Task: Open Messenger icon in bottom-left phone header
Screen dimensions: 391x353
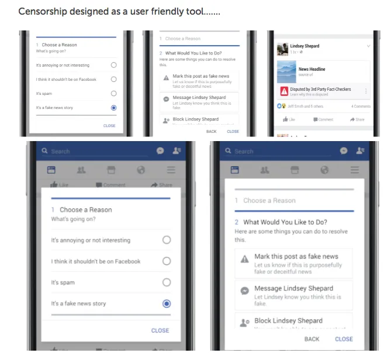Action: (x=160, y=150)
